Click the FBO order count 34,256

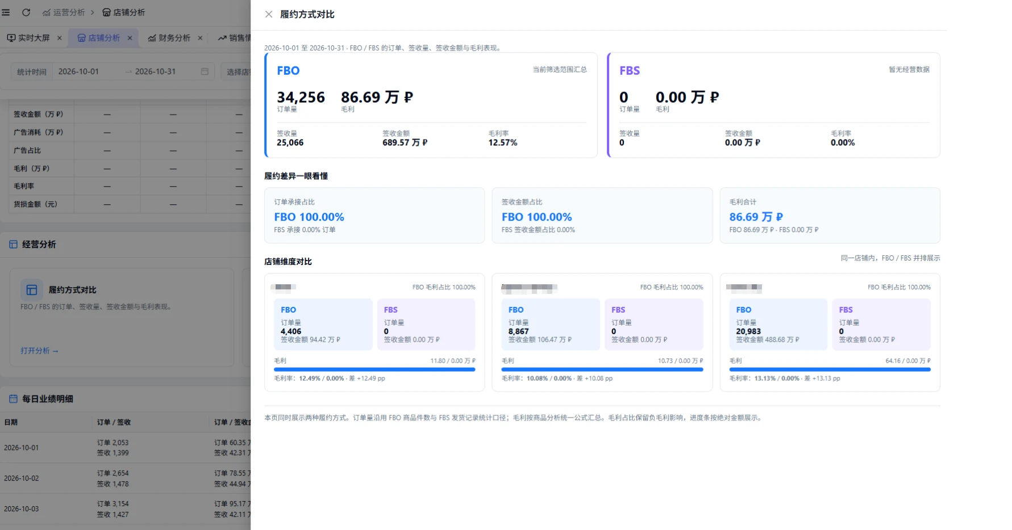pyautogui.click(x=301, y=97)
